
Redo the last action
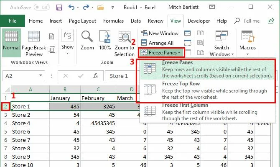(86, 8)
